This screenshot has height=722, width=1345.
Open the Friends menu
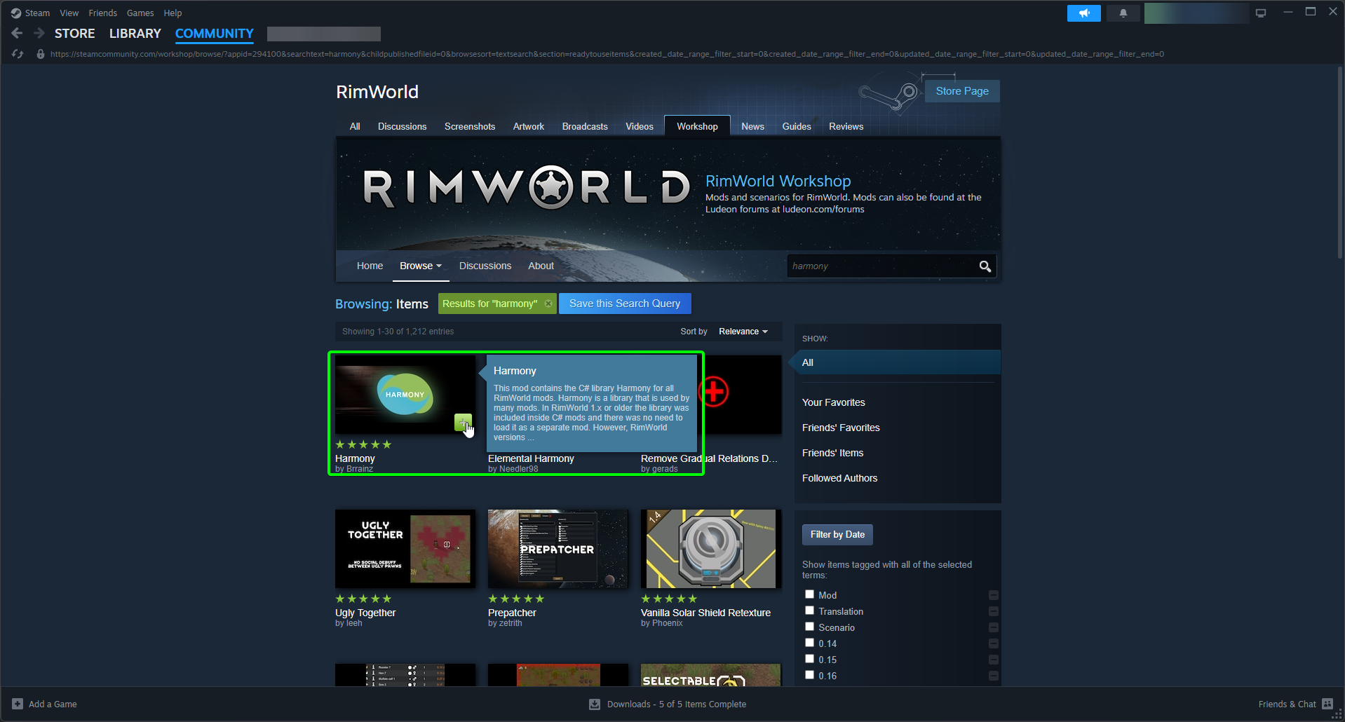102,13
